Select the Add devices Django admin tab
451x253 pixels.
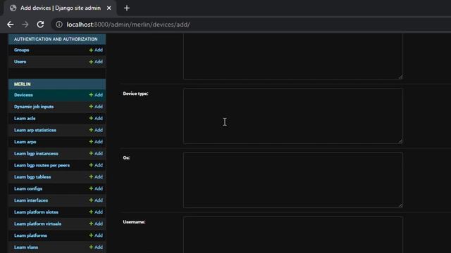point(61,8)
